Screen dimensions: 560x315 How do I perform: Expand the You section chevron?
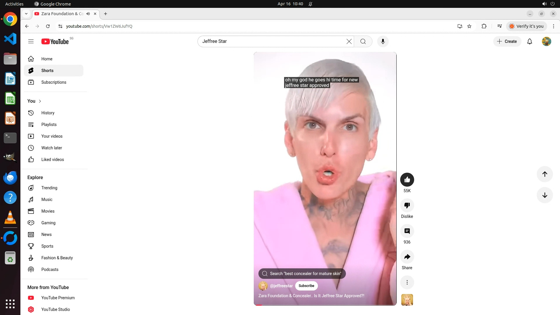pos(40,101)
